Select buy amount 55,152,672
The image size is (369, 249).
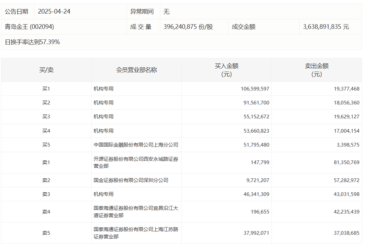[x=256, y=117]
